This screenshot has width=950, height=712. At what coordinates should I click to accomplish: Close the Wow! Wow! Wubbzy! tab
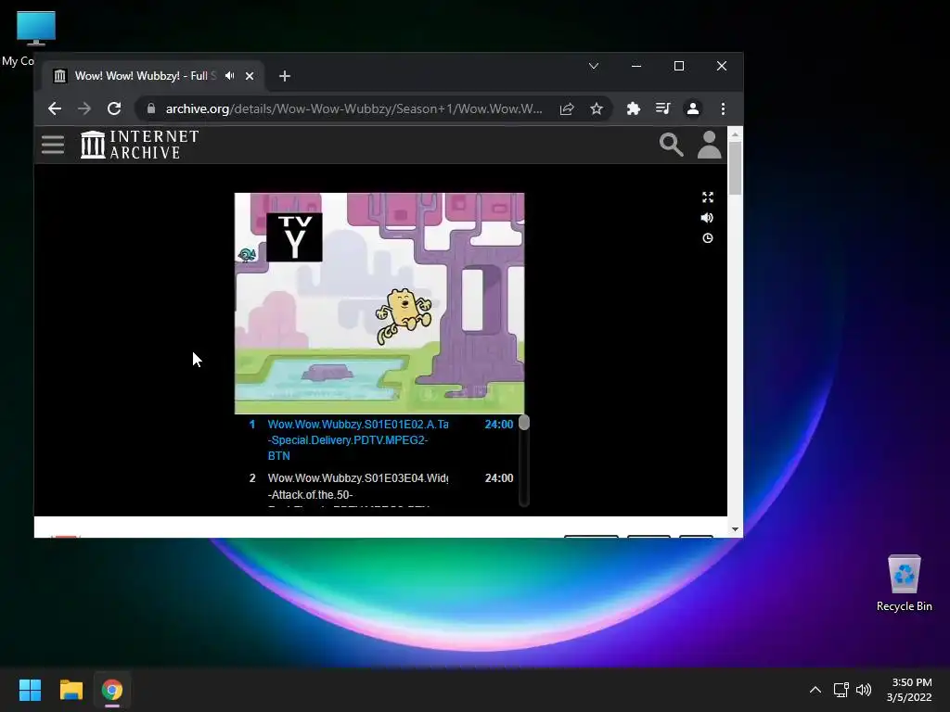click(250, 76)
